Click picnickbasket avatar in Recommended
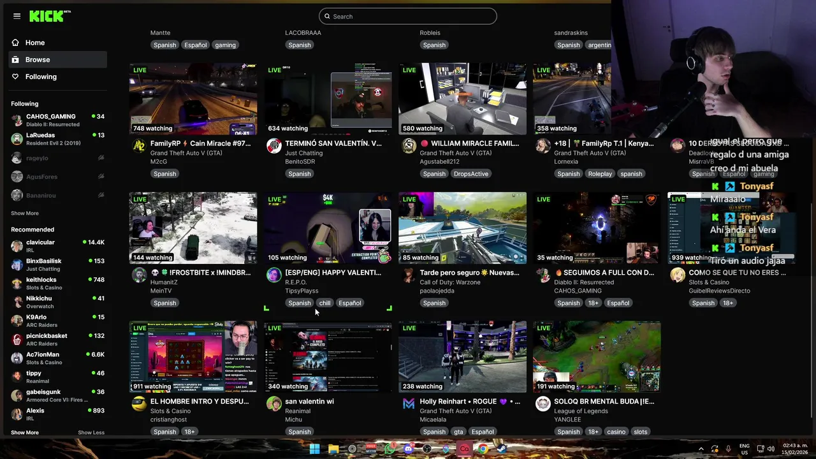 (17, 339)
